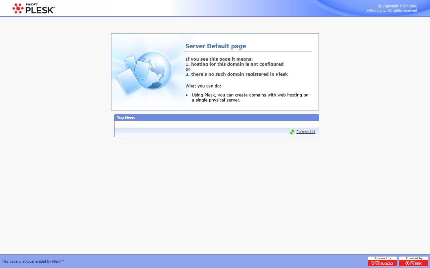
Task: Click the text 'hosting for this domain is not configured'
Action: point(237,64)
